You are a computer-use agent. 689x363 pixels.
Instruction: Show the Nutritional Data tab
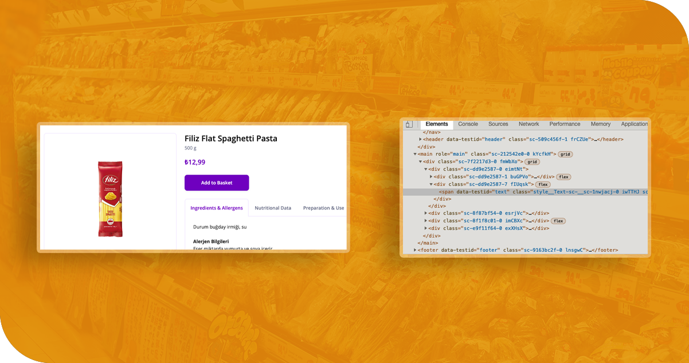point(273,208)
